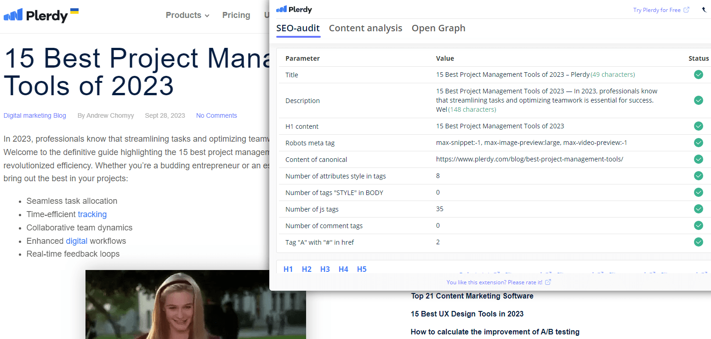
Task: Click the 'Collaborative team dynamics' bullet
Action: 80,228
